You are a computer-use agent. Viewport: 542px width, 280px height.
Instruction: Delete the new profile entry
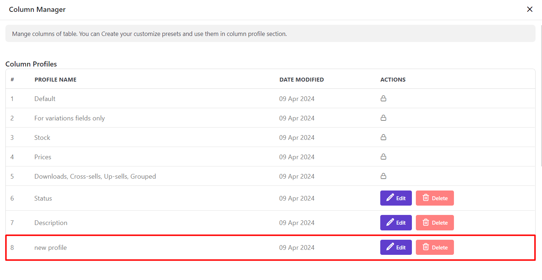pyautogui.click(x=435, y=247)
